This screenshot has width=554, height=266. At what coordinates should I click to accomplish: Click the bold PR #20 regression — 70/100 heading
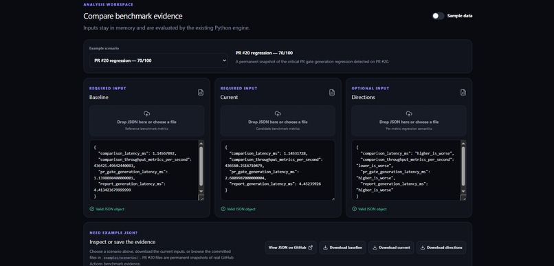pyautogui.click(x=264, y=53)
